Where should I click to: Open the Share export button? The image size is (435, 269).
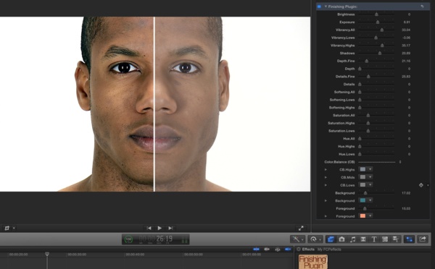423,239
